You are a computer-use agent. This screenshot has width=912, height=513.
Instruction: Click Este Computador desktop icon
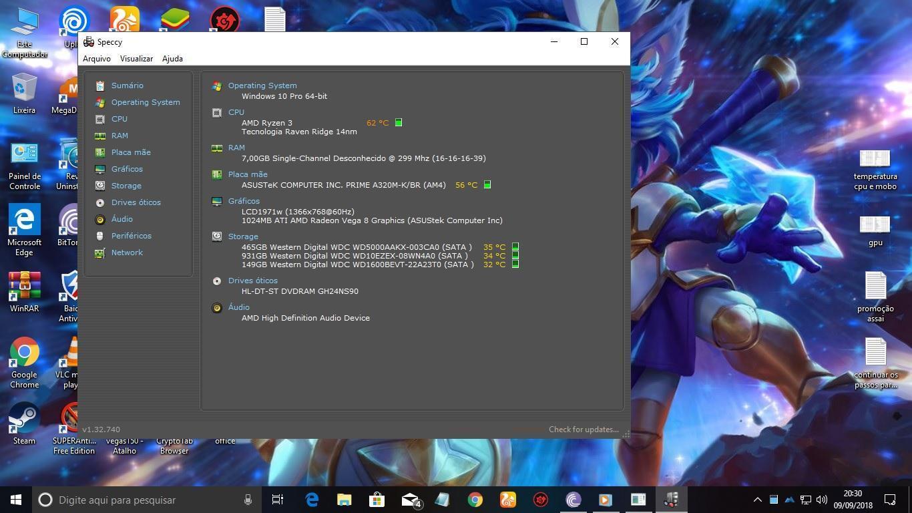pos(24,33)
